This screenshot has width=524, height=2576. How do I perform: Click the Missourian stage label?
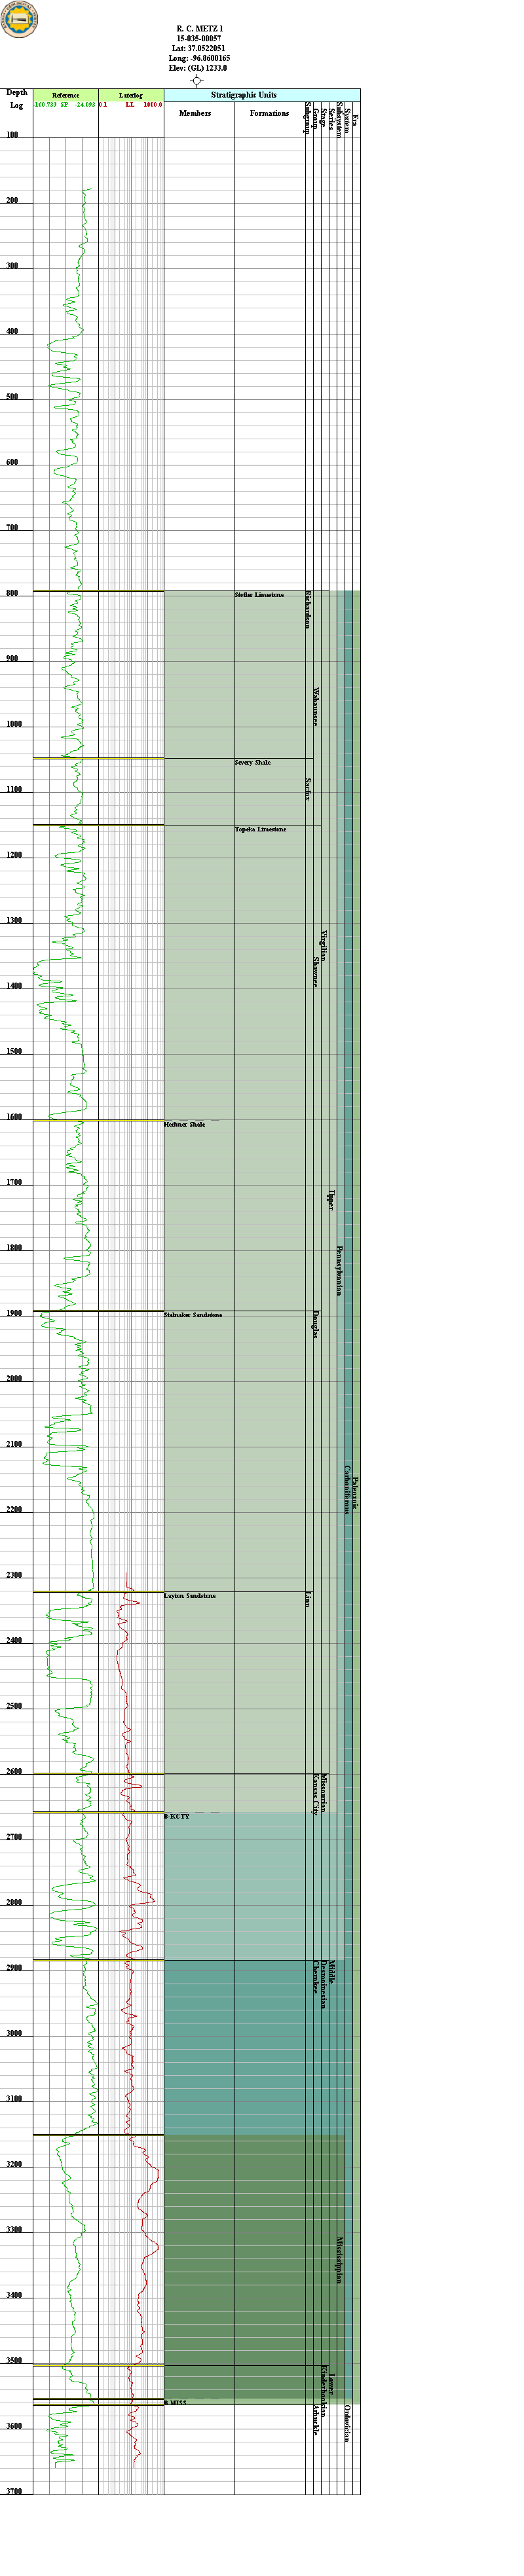coord(323,1792)
